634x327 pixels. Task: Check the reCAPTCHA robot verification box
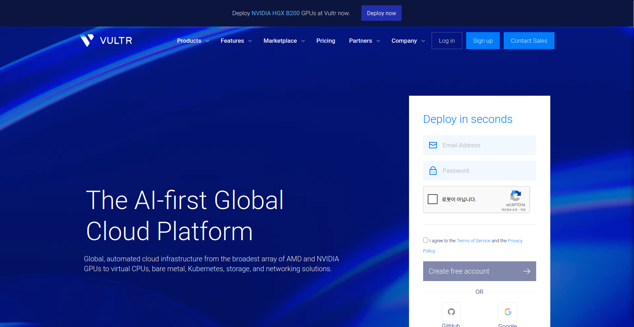433,199
